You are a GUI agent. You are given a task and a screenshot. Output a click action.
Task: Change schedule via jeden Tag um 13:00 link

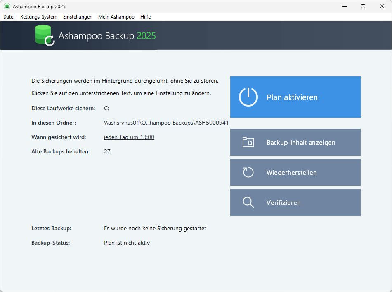click(x=128, y=137)
